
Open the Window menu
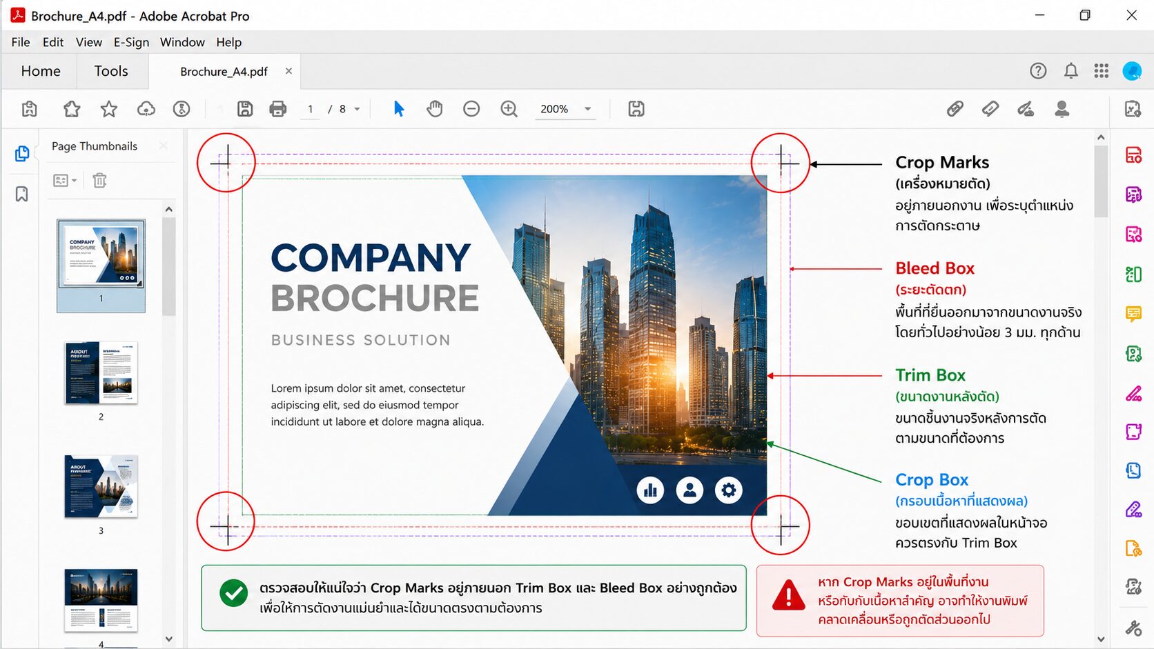click(182, 42)
